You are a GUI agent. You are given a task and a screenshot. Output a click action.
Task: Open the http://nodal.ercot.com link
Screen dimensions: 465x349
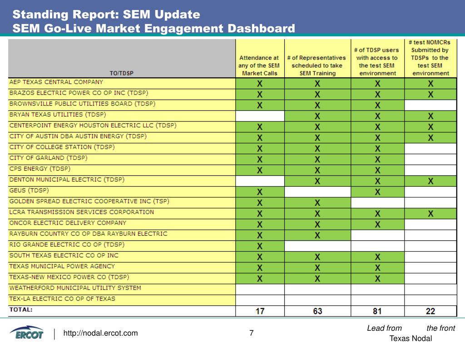click(x=100, y=333)
